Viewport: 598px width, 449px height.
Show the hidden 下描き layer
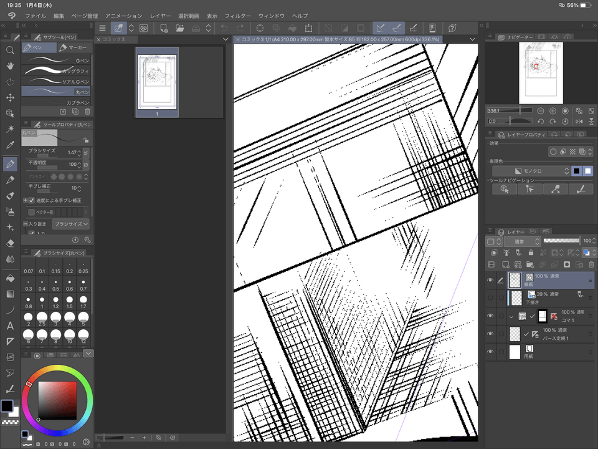tap(490, 299)
